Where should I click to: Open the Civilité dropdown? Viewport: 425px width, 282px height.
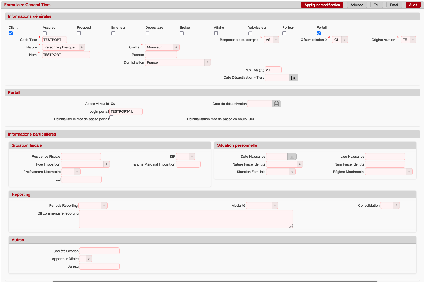coord(162,47)
